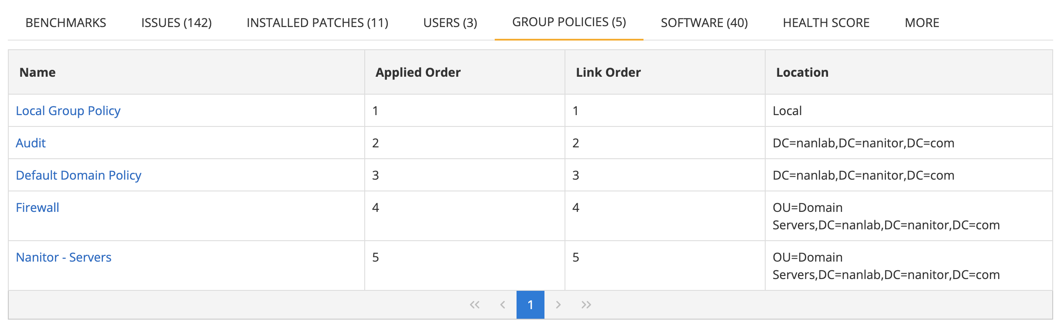
Task: Jump to last page using double-right arrows
Action: coord(586,305)
